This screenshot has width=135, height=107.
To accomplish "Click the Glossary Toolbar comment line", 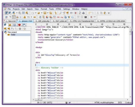I will pyautogui.click(x=49, y=68).
